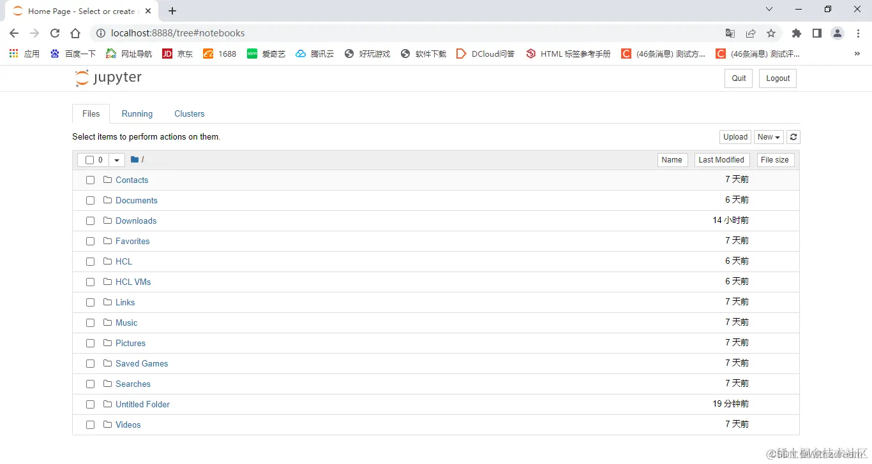Switch to the Clusters tab
The image size is (872, 464).
190,113
